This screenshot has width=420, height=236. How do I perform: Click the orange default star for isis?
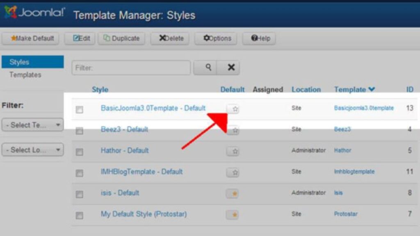(232, 193)
